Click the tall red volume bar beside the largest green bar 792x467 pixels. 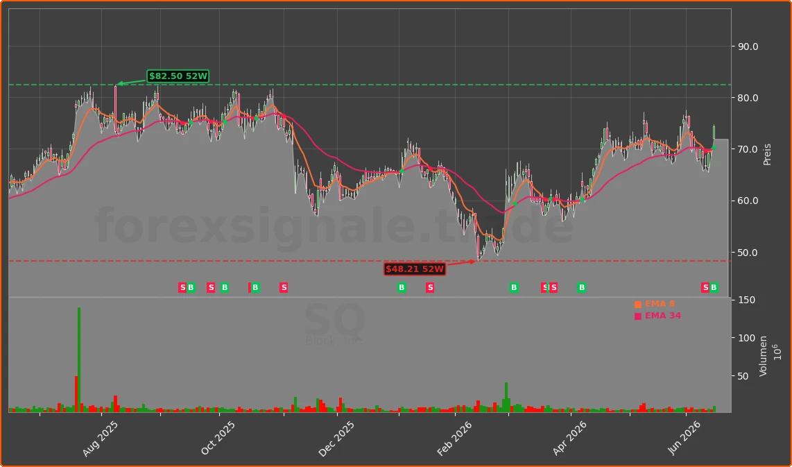(x=76, y=394)
